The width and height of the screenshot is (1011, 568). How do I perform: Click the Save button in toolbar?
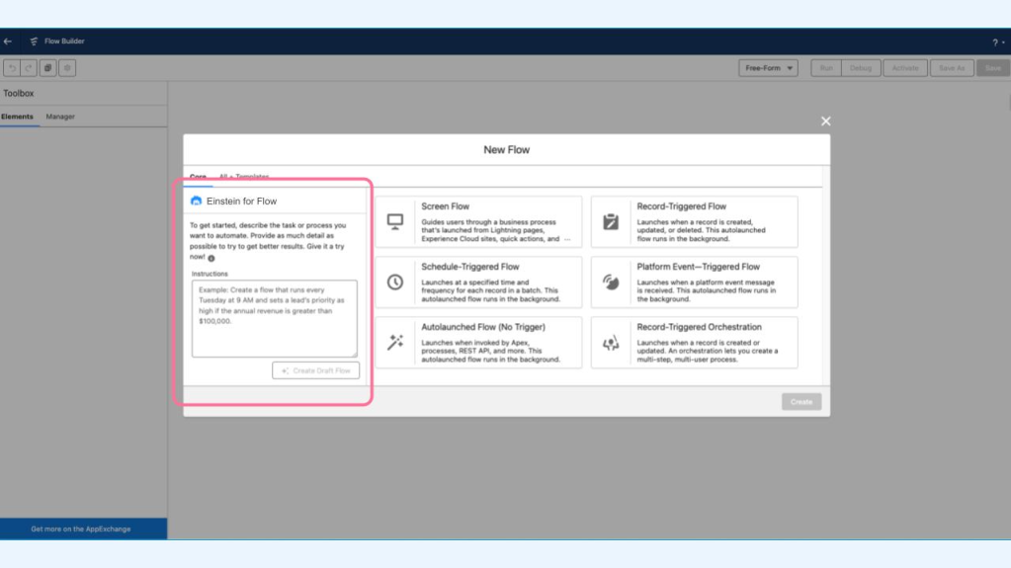[x=993, y=68]
